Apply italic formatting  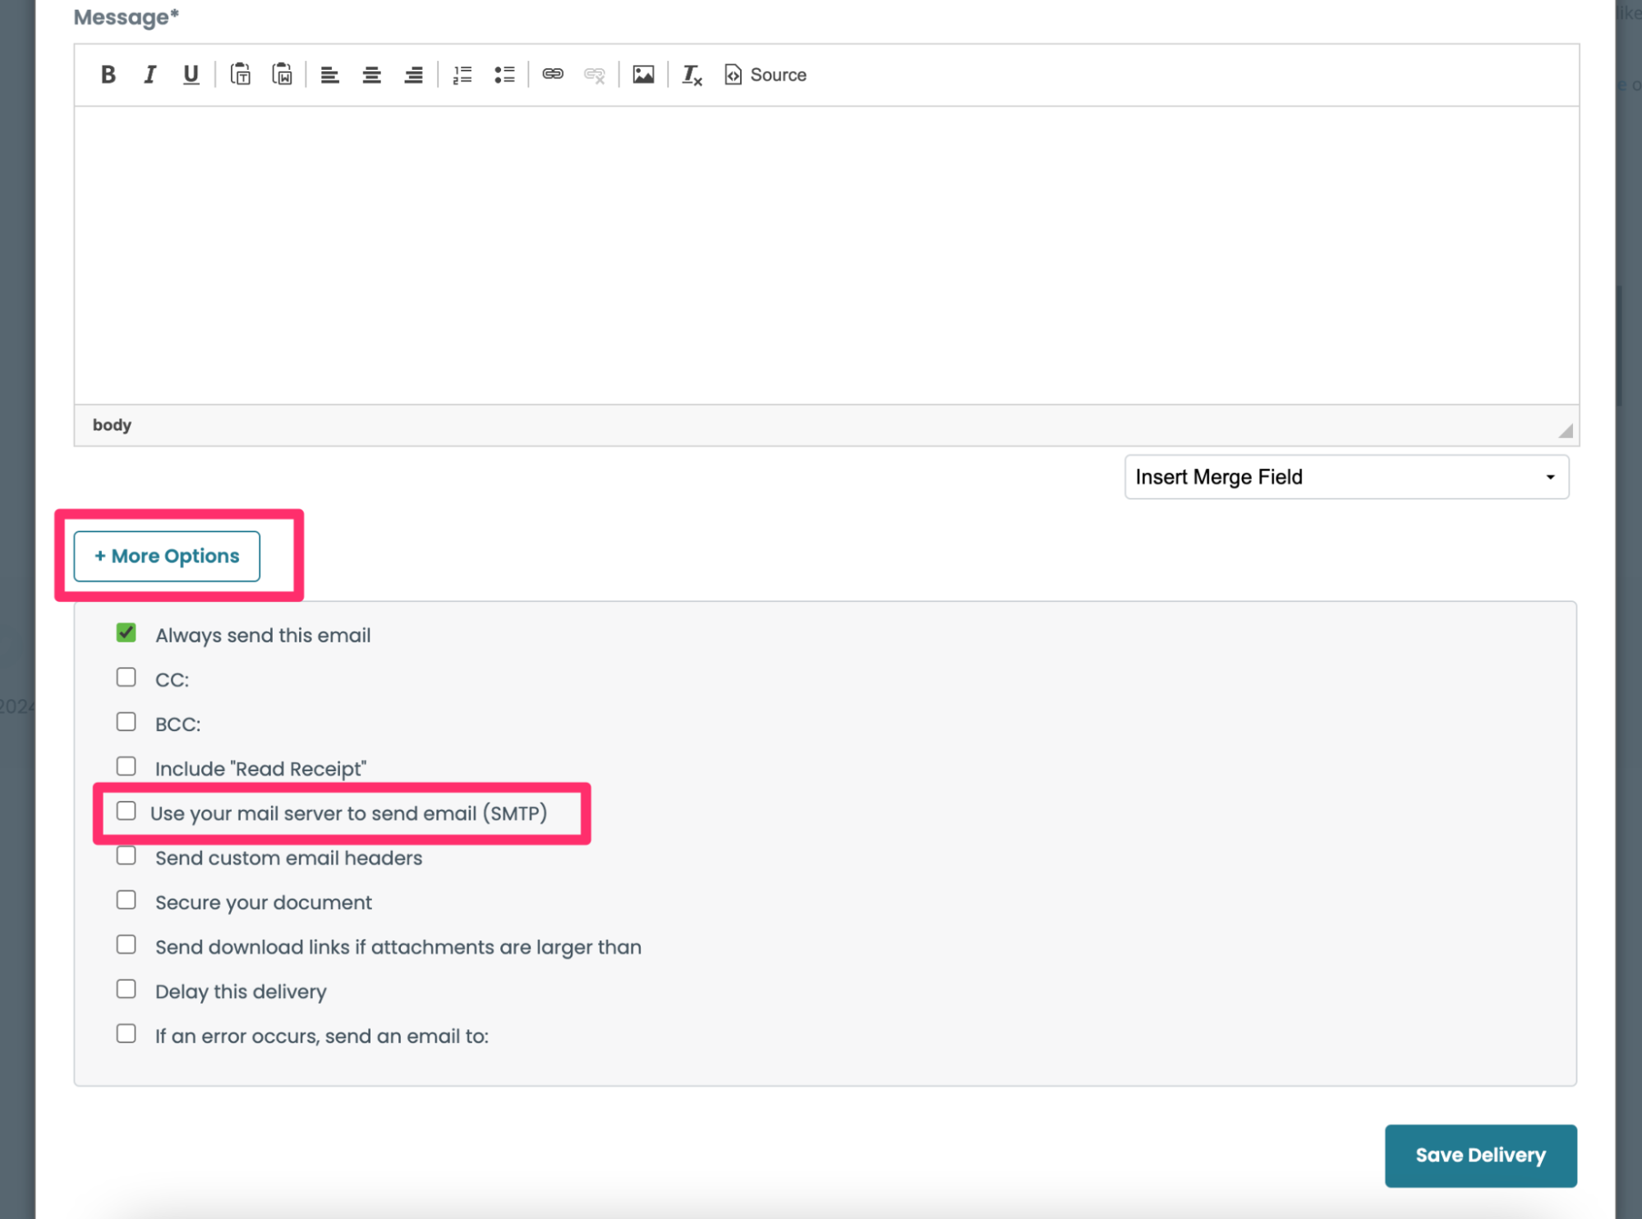149,75
